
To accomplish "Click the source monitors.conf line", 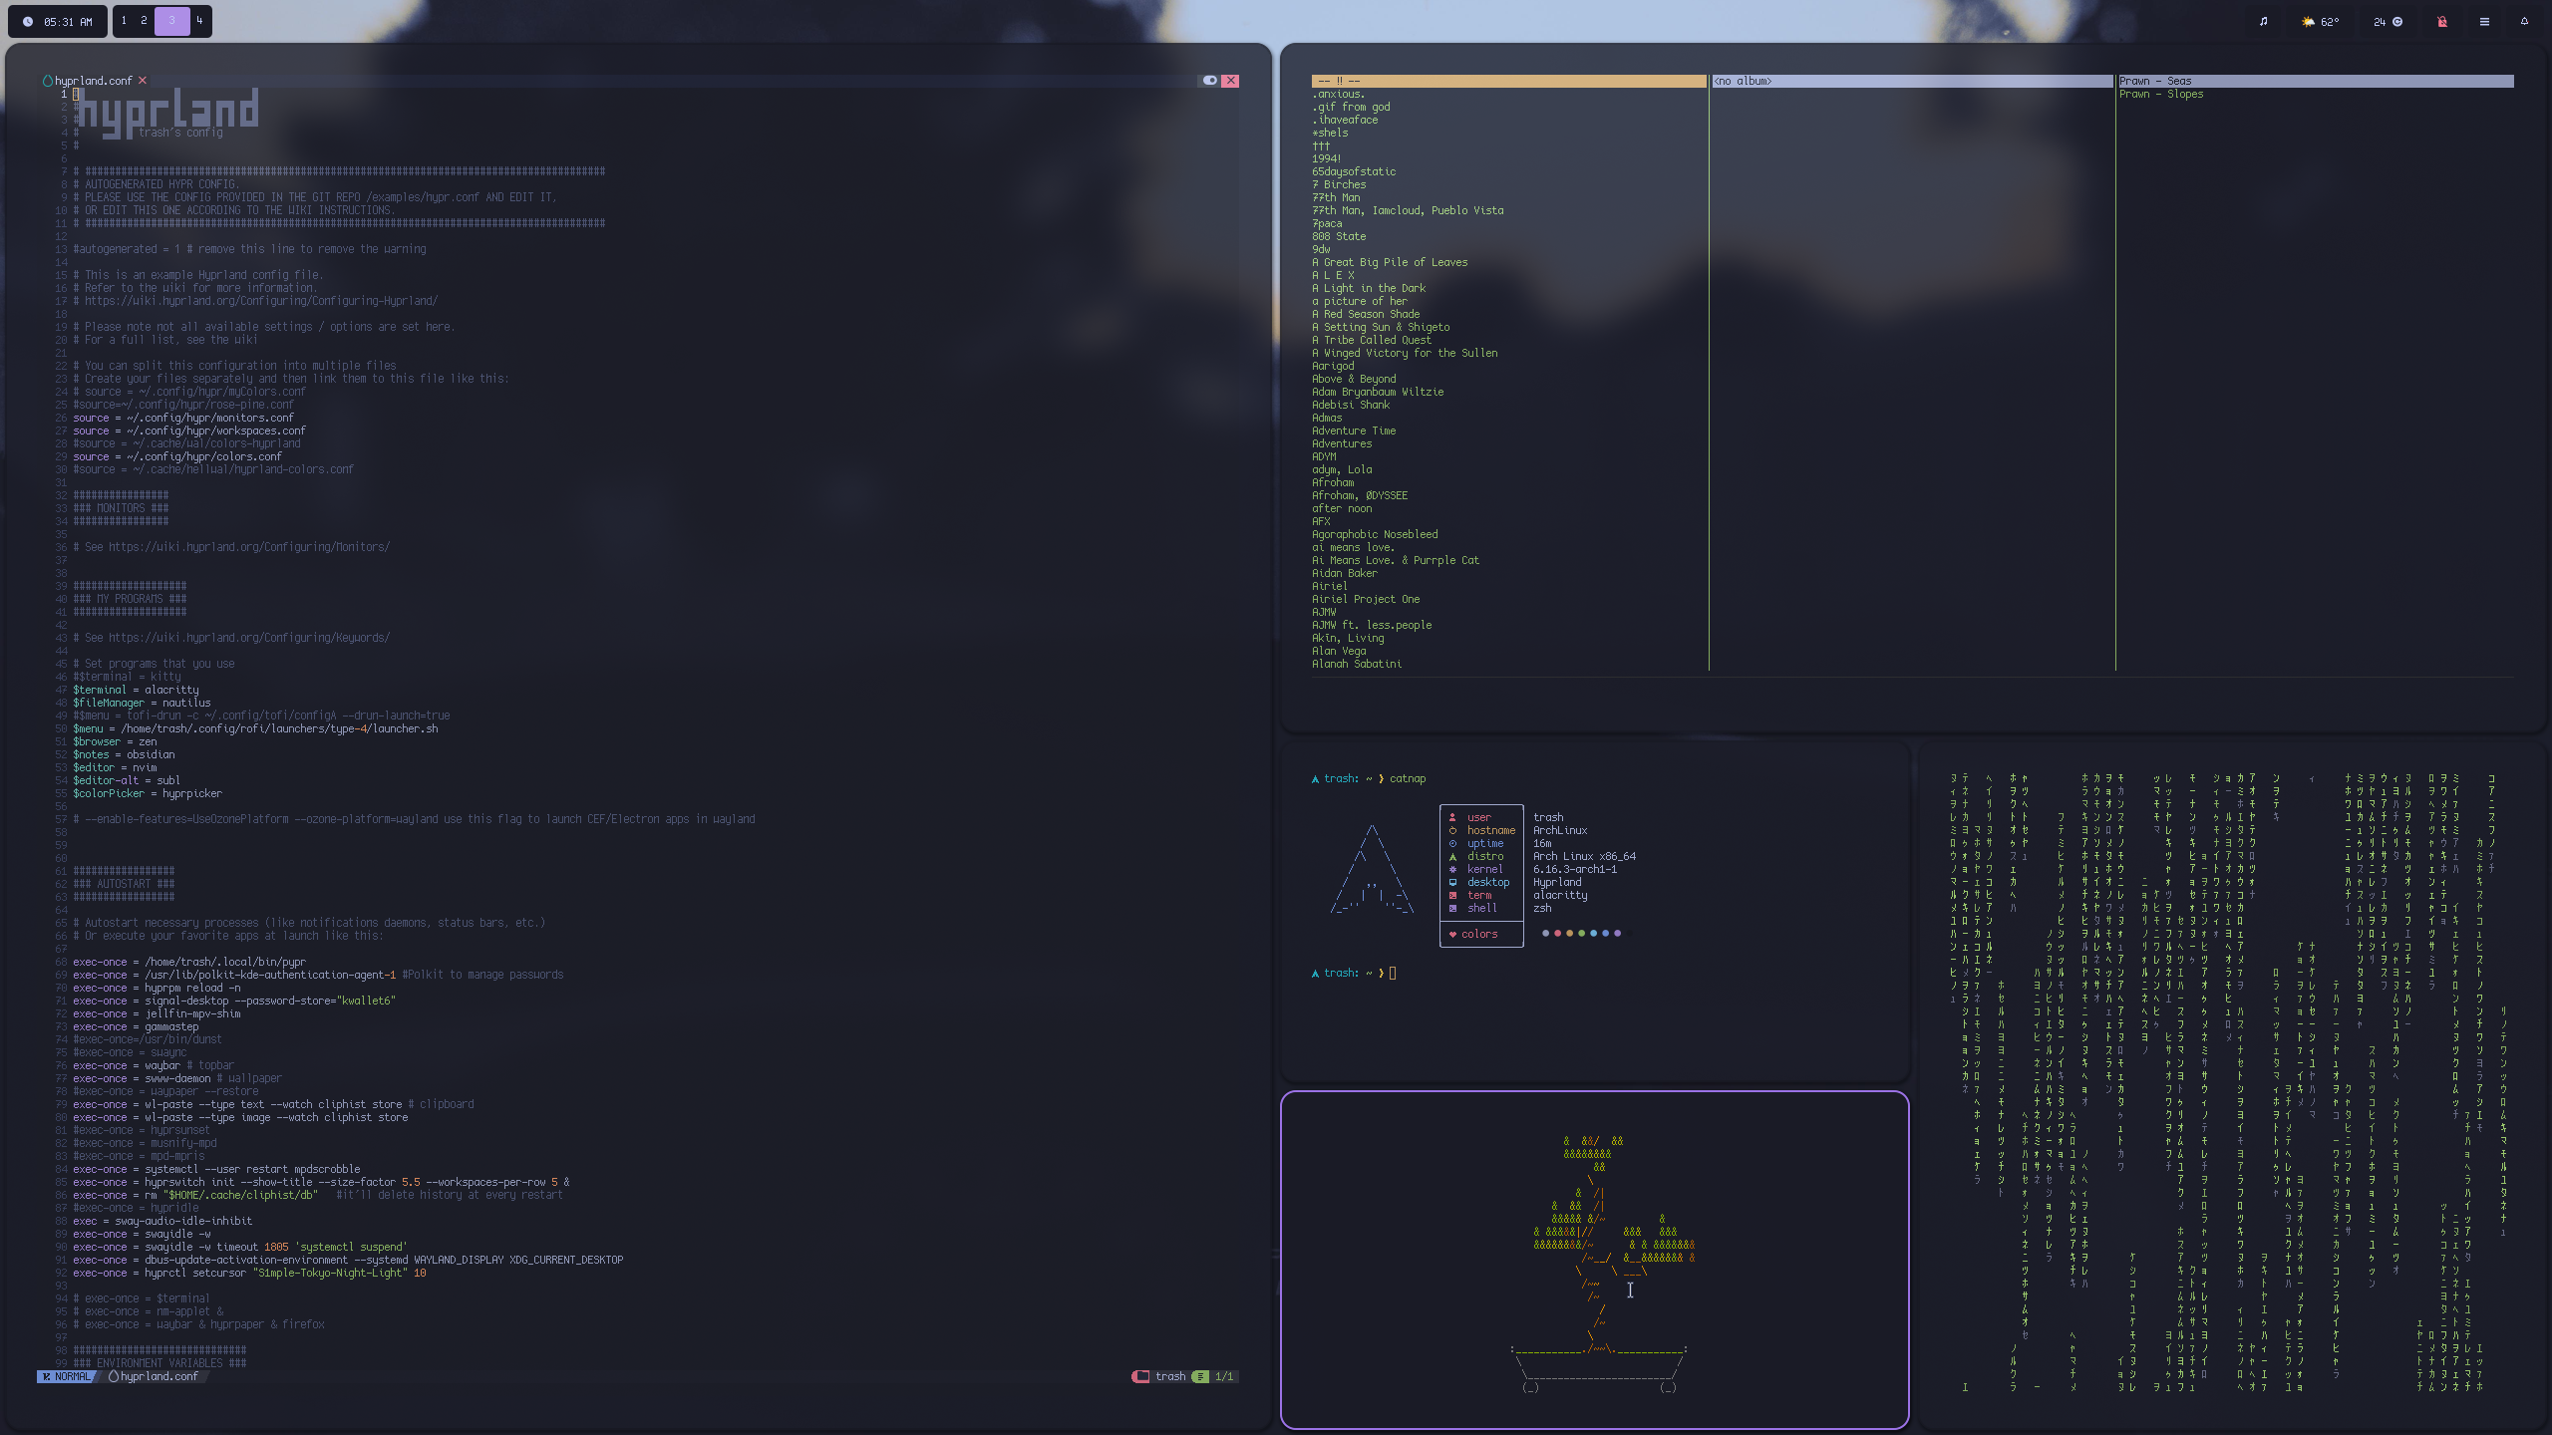I will (x=183, y=418).
